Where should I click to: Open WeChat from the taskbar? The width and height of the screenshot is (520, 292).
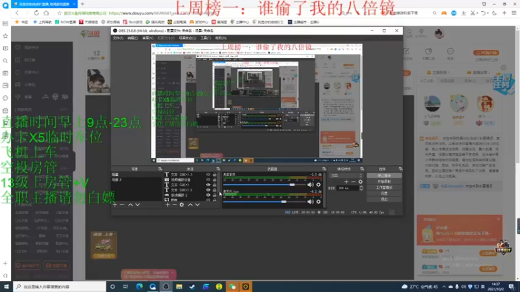click(x=232, y=287)
